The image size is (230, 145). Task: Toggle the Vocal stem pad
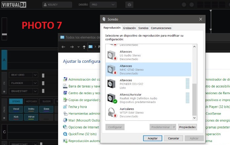pos(16,109)
